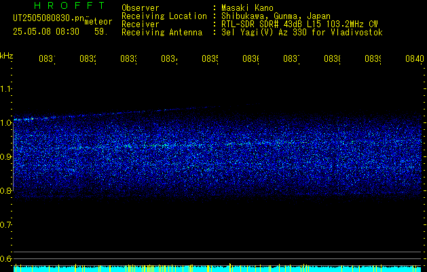The image size is (427, 272).
Task: Select the observer name Masaki Kano
Action: click(247, 7)
